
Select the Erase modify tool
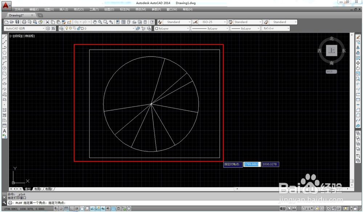[x=358, y=37]
